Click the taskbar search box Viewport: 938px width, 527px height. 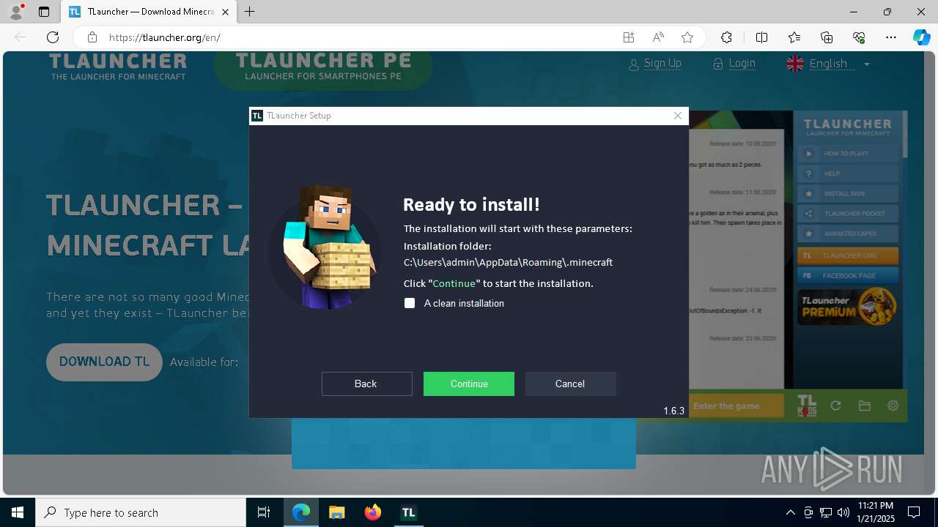pos(141,512)
